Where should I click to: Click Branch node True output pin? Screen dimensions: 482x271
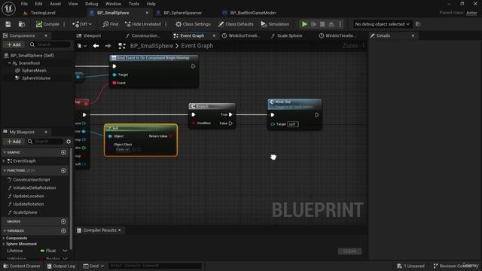pyautogui.click(x=230, y=114)
